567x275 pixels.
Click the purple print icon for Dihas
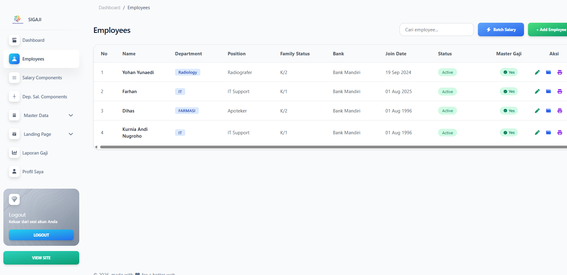click(560, 111)
